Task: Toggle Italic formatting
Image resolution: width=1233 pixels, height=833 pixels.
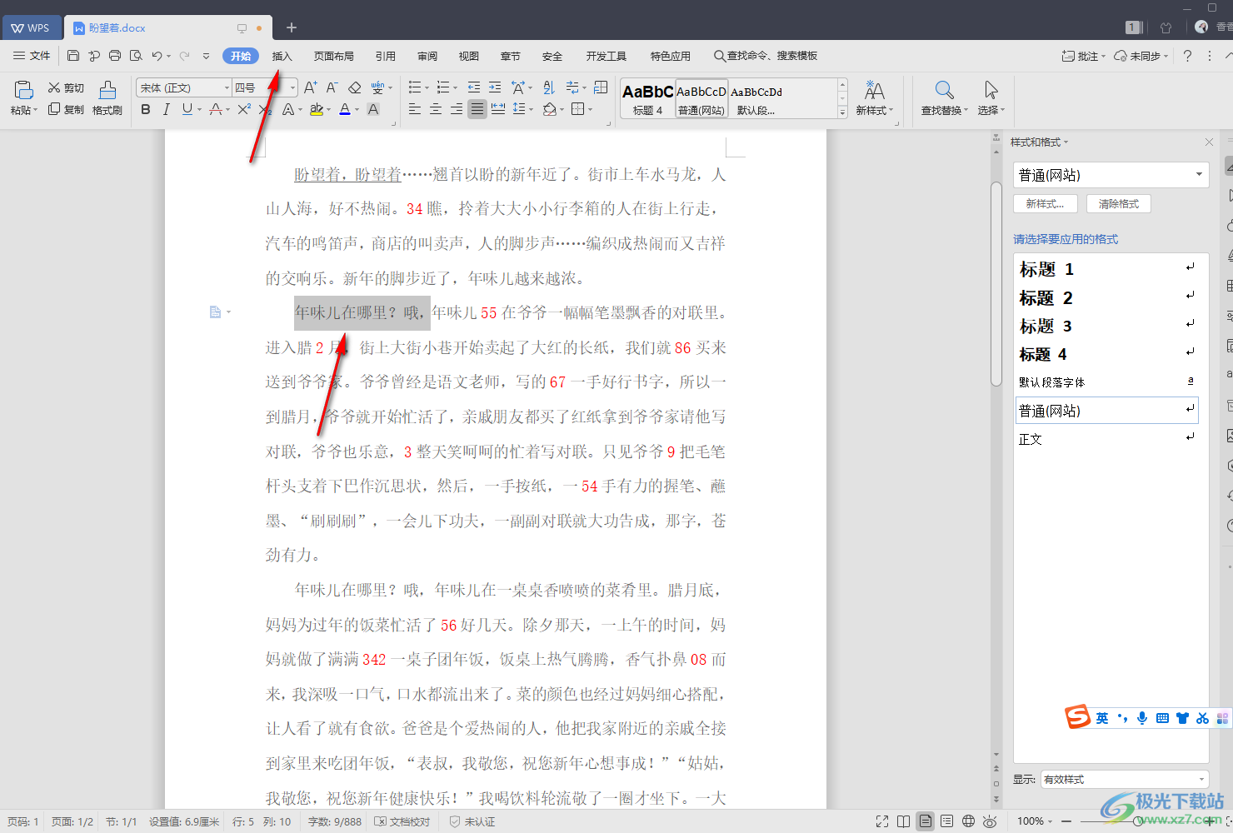Action: click(x=166, y=109)
